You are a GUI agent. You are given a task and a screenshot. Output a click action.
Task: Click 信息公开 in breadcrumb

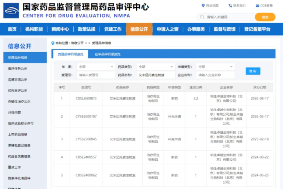77,43
